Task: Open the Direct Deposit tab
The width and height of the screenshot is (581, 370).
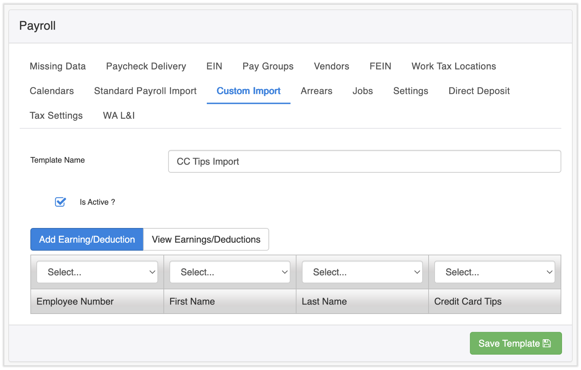Action: tap(479, 91)
